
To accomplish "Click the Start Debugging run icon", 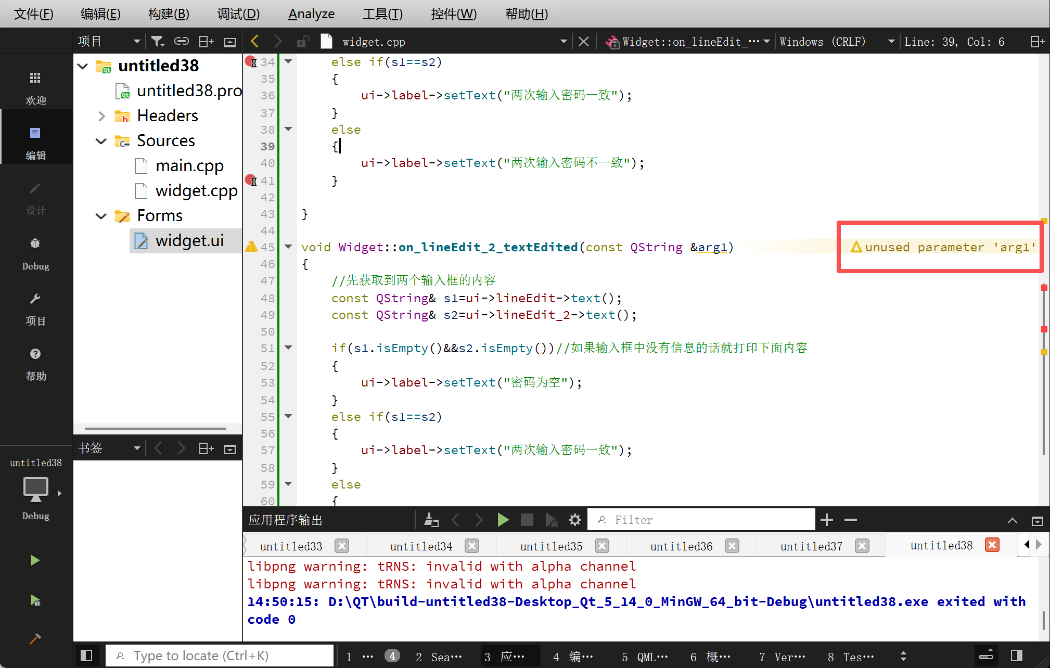I will [x=35, y=600].
